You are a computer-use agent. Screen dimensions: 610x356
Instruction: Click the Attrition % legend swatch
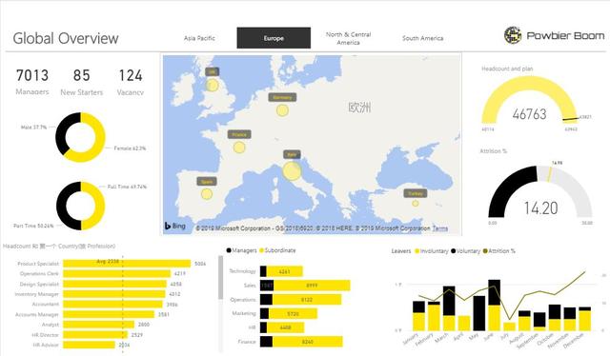[x=485, y=251]
